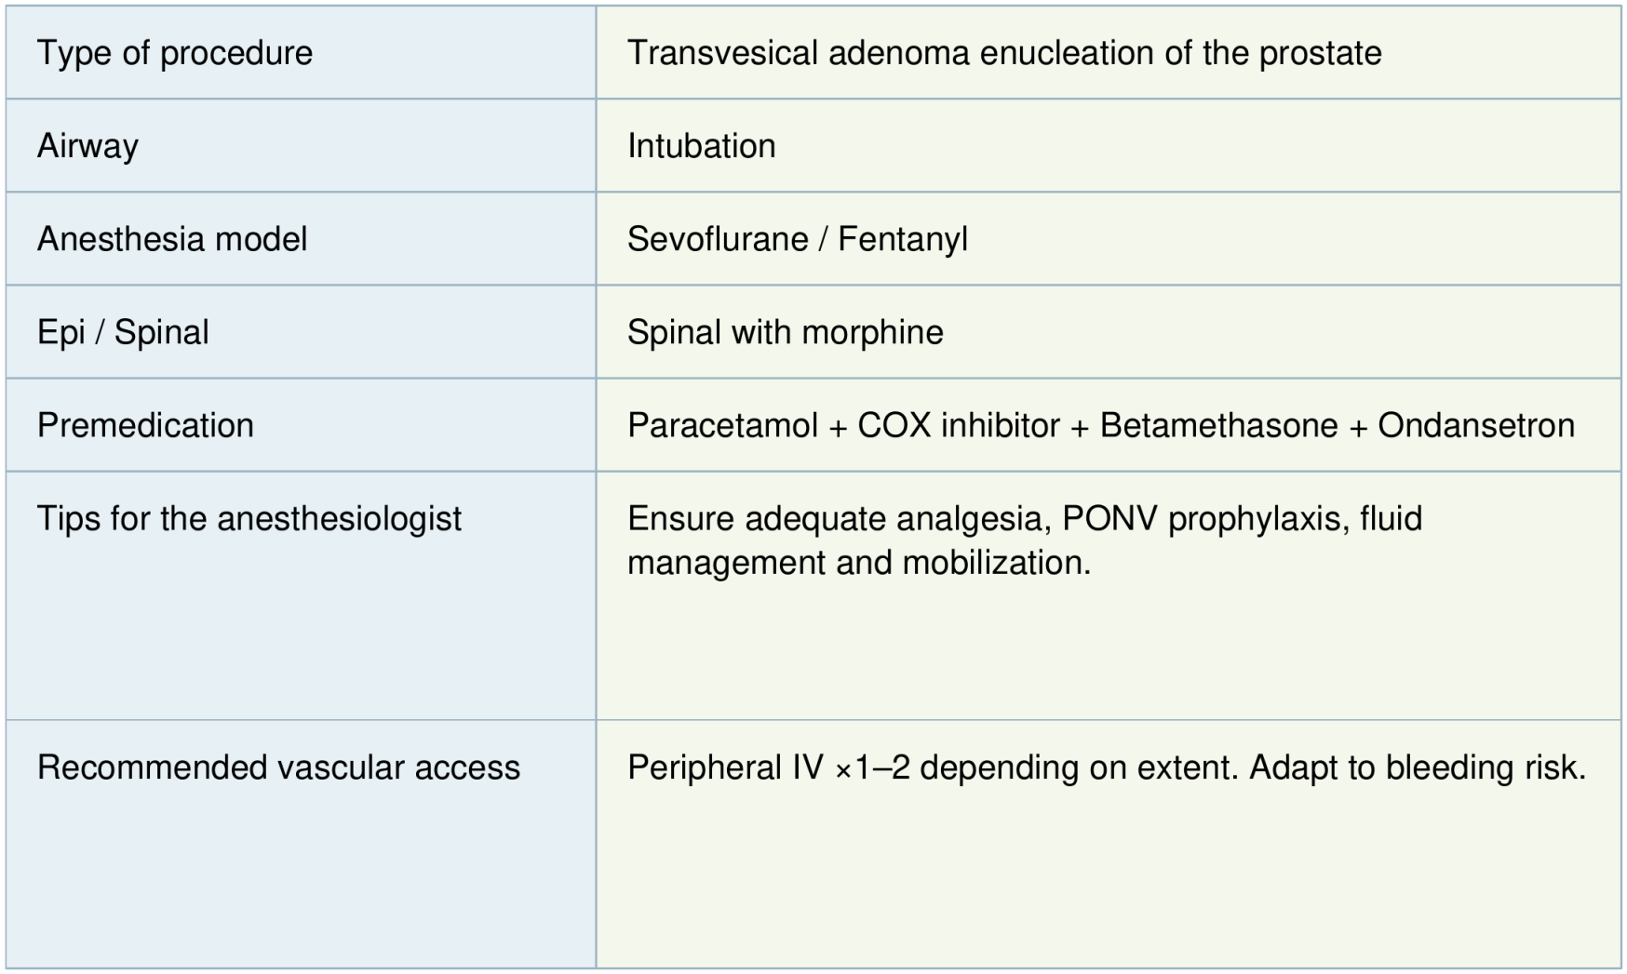This screenshot has height=974, width=1627.
Task: Select the 'Adapt to bleeding risk' sentence
Action: click(x=1417, y=767)
